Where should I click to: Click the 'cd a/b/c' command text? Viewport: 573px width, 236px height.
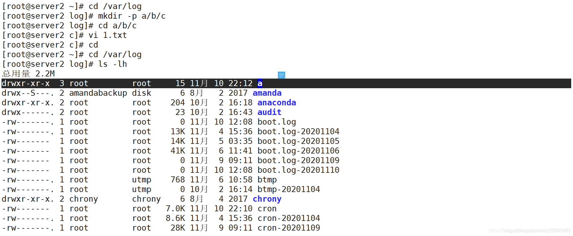(x=117, y=26)
